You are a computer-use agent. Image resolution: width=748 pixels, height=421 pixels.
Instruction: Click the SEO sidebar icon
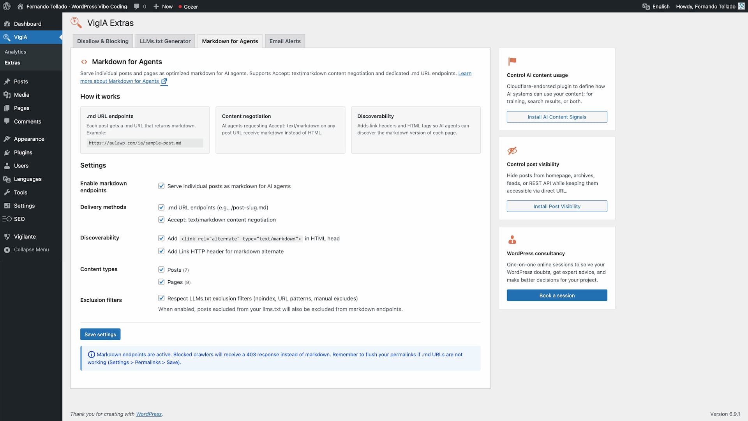click(6, 219)
